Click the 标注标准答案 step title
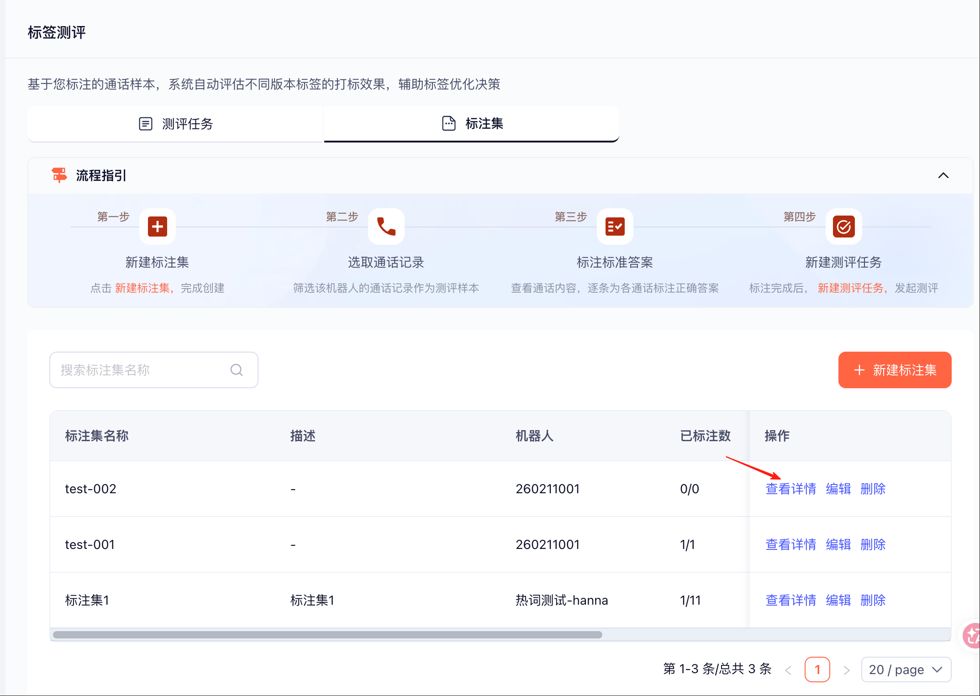The image size is (980, 696). click(x=615, y=262)
